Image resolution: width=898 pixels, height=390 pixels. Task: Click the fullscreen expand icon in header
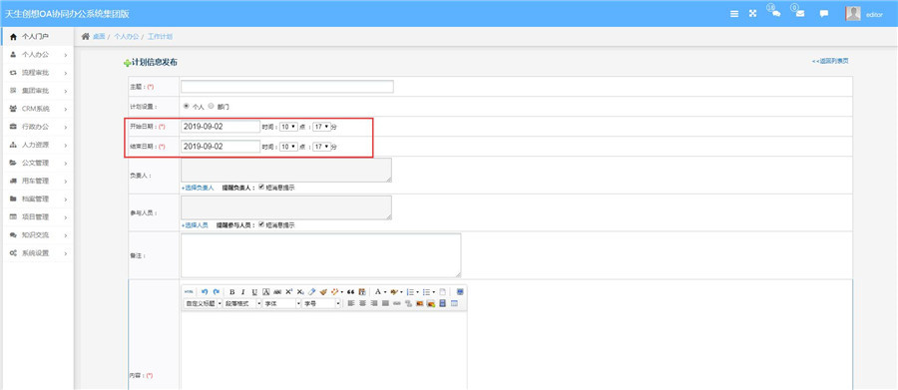[x=752, y=14]
